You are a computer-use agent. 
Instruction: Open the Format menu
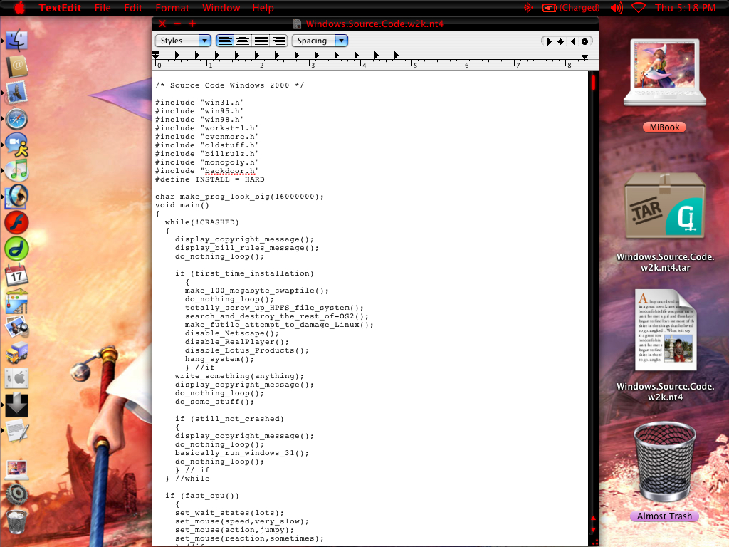tap(172, 8)
